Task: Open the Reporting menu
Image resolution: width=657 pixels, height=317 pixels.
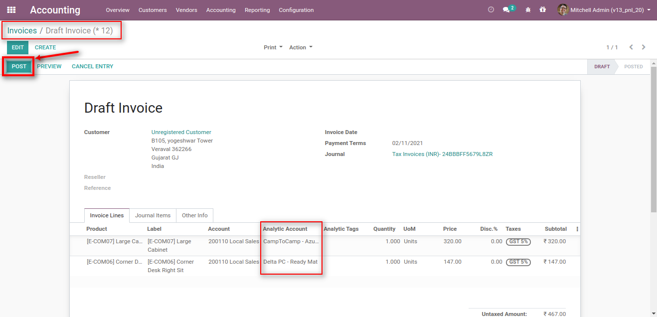Action: click(x=257, y=10)
